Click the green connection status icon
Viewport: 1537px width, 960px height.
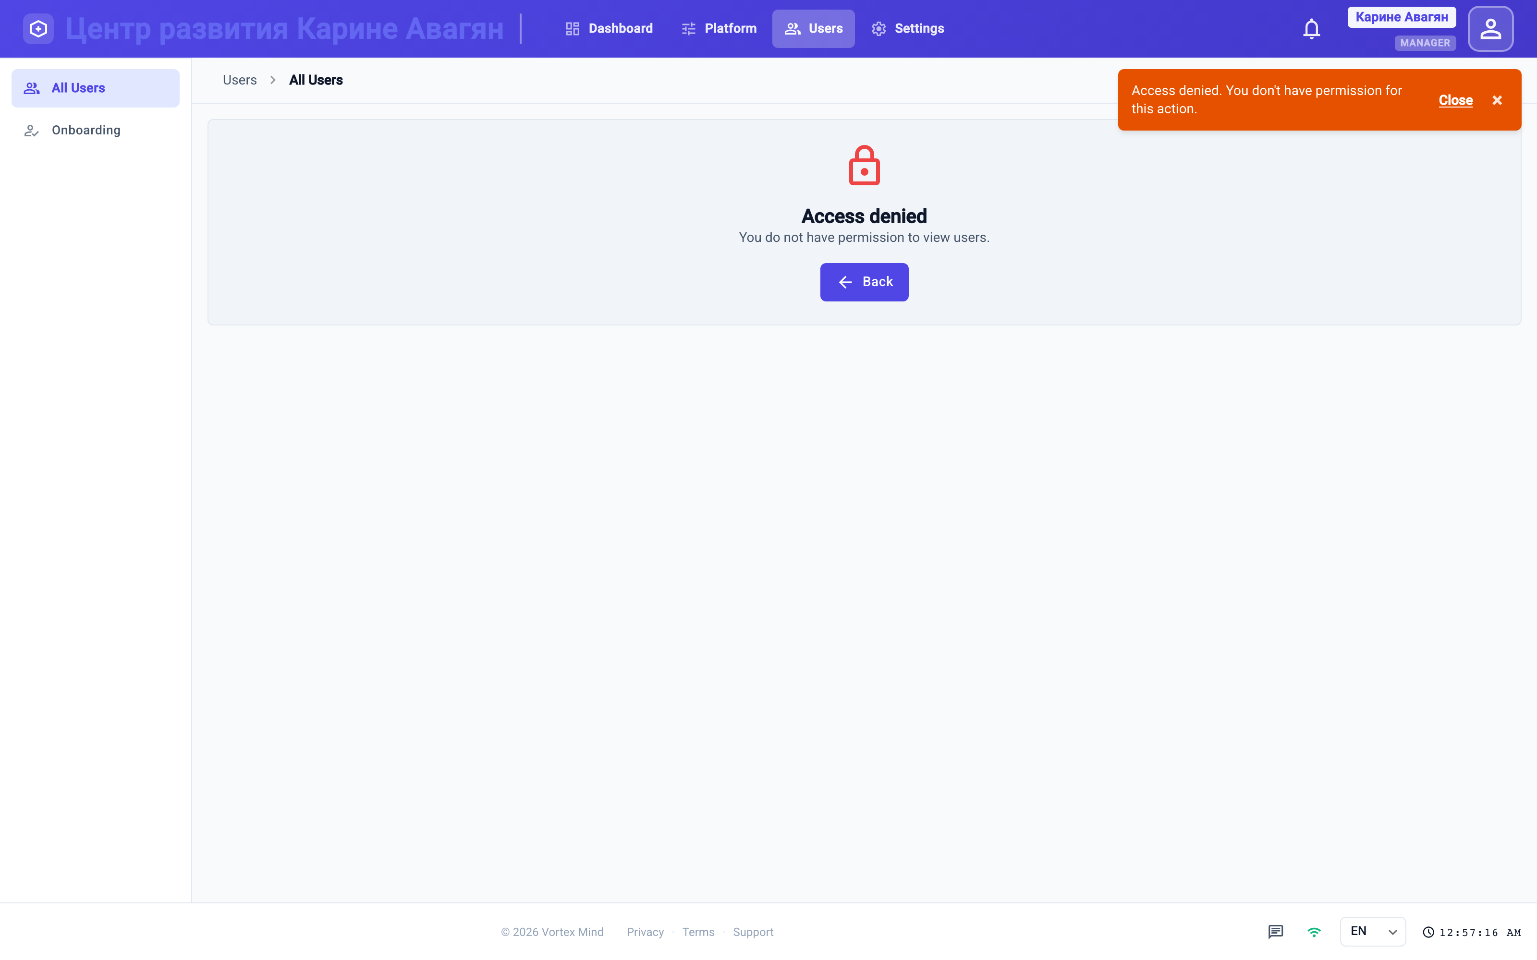(x=1314, y=931)
